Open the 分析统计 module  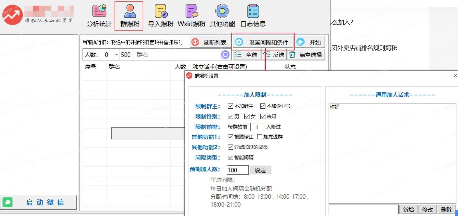pos(99,16)
